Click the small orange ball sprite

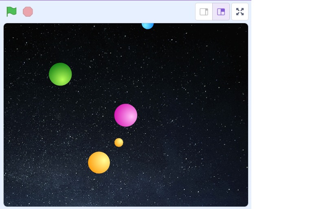coord(119,143)
